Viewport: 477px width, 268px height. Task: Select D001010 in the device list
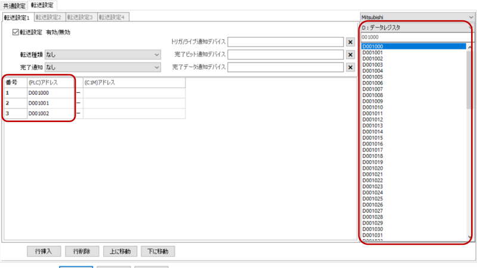pos(373,107)
